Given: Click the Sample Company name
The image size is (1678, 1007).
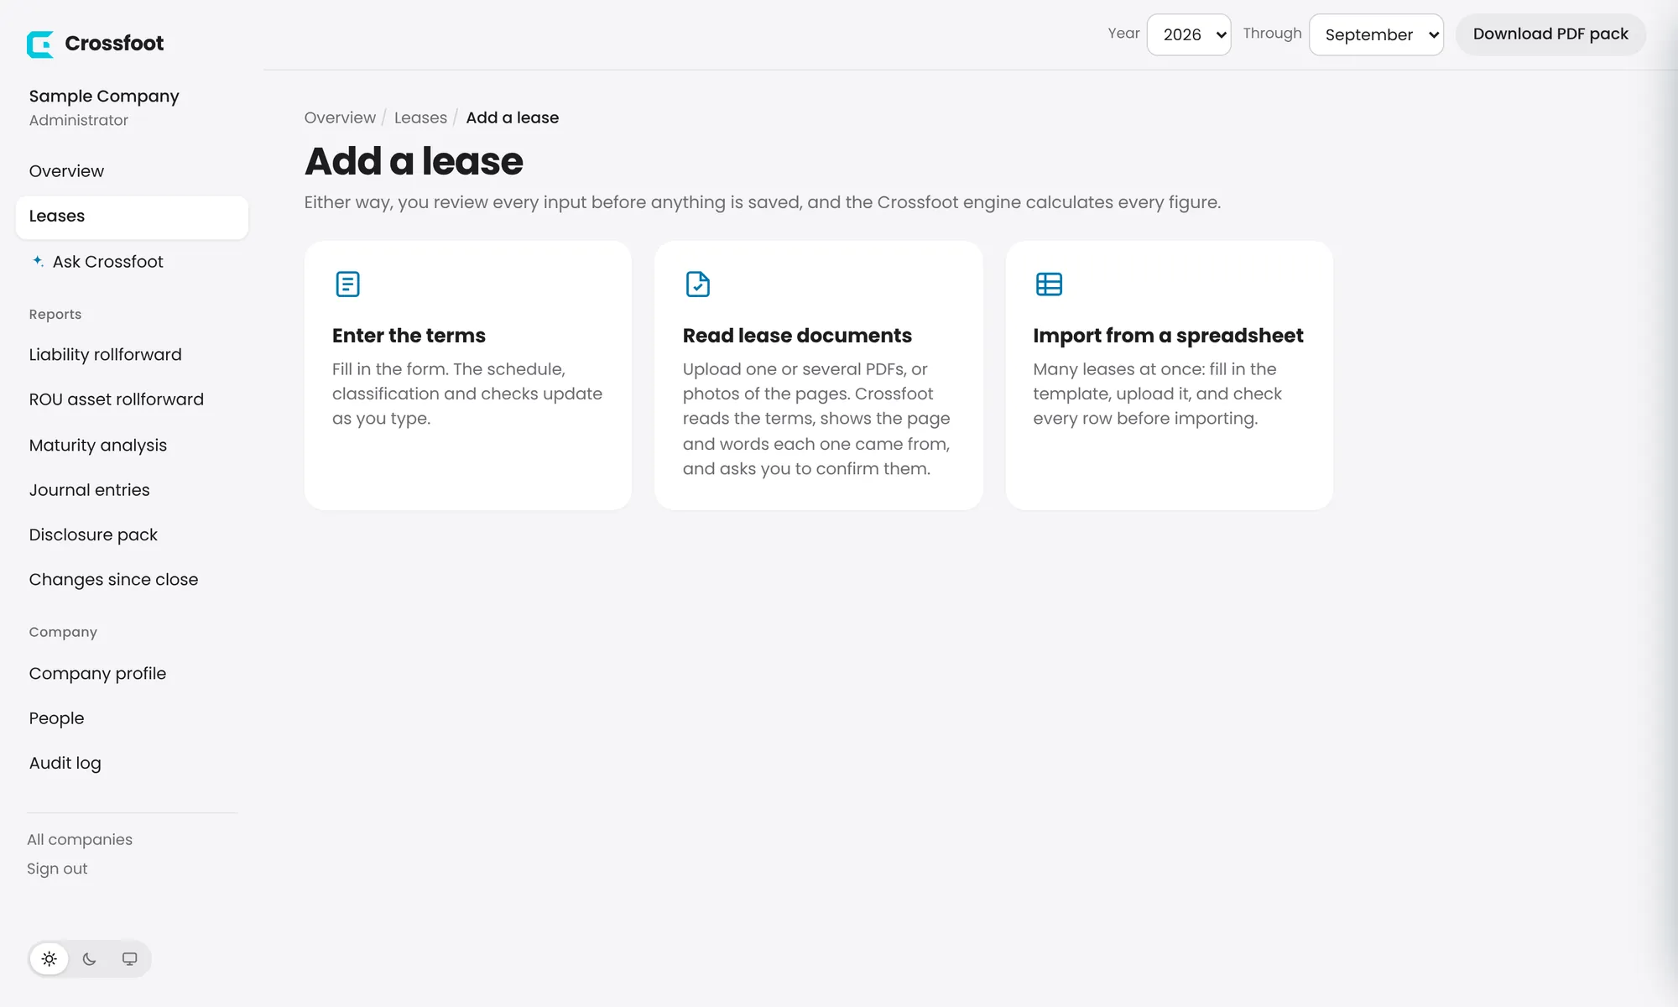Looking at the screenshot, I should (x=104, y=97).
